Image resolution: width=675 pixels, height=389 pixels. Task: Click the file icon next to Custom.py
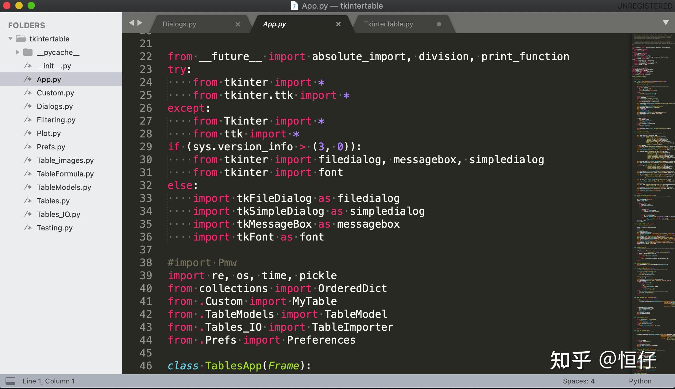pyautogui.click(x=28, y=93)
